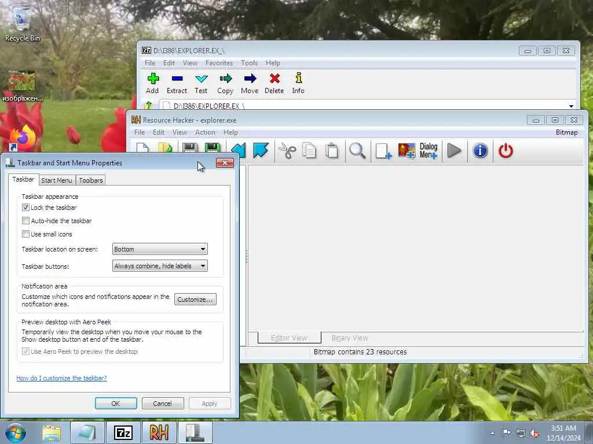Select Binary View tab in Resource Hacker
This screenshot has height=444, width=593.
(x=350, y=338)
